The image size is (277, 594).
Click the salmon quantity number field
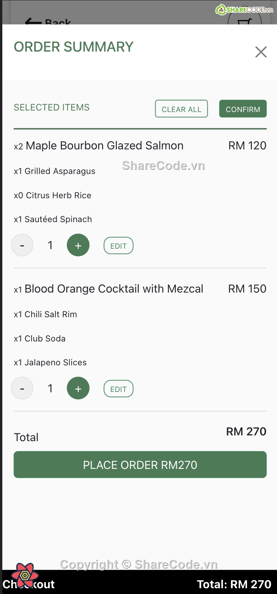[x=50, y=245]
